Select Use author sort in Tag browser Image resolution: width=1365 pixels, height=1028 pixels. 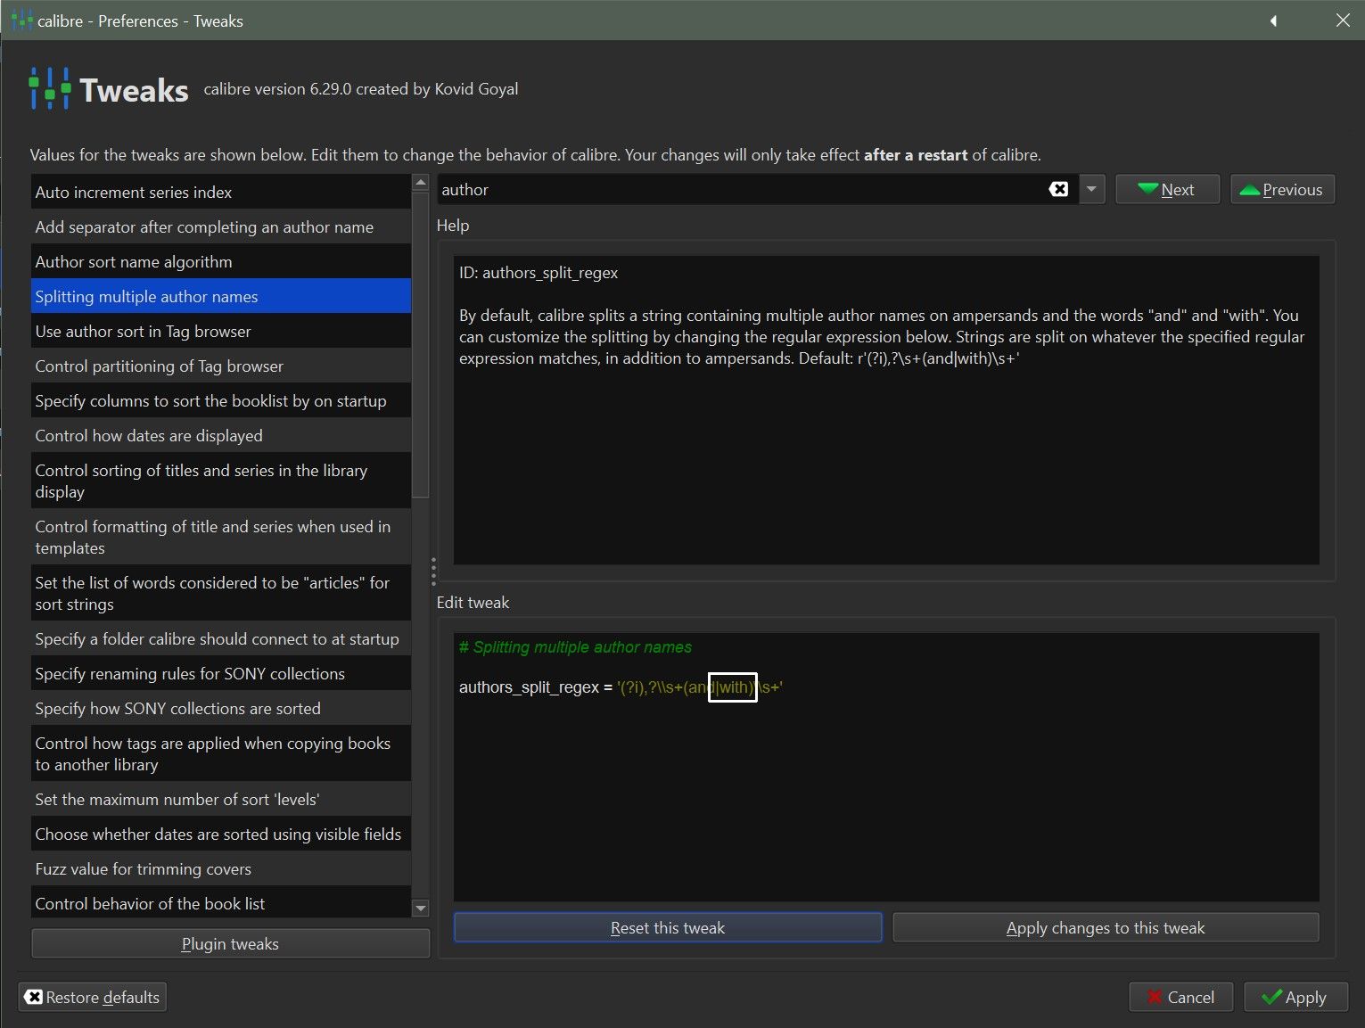coord(221,331)
